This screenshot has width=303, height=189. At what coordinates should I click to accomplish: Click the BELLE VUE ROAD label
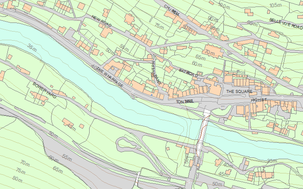(x=286, y=24)
